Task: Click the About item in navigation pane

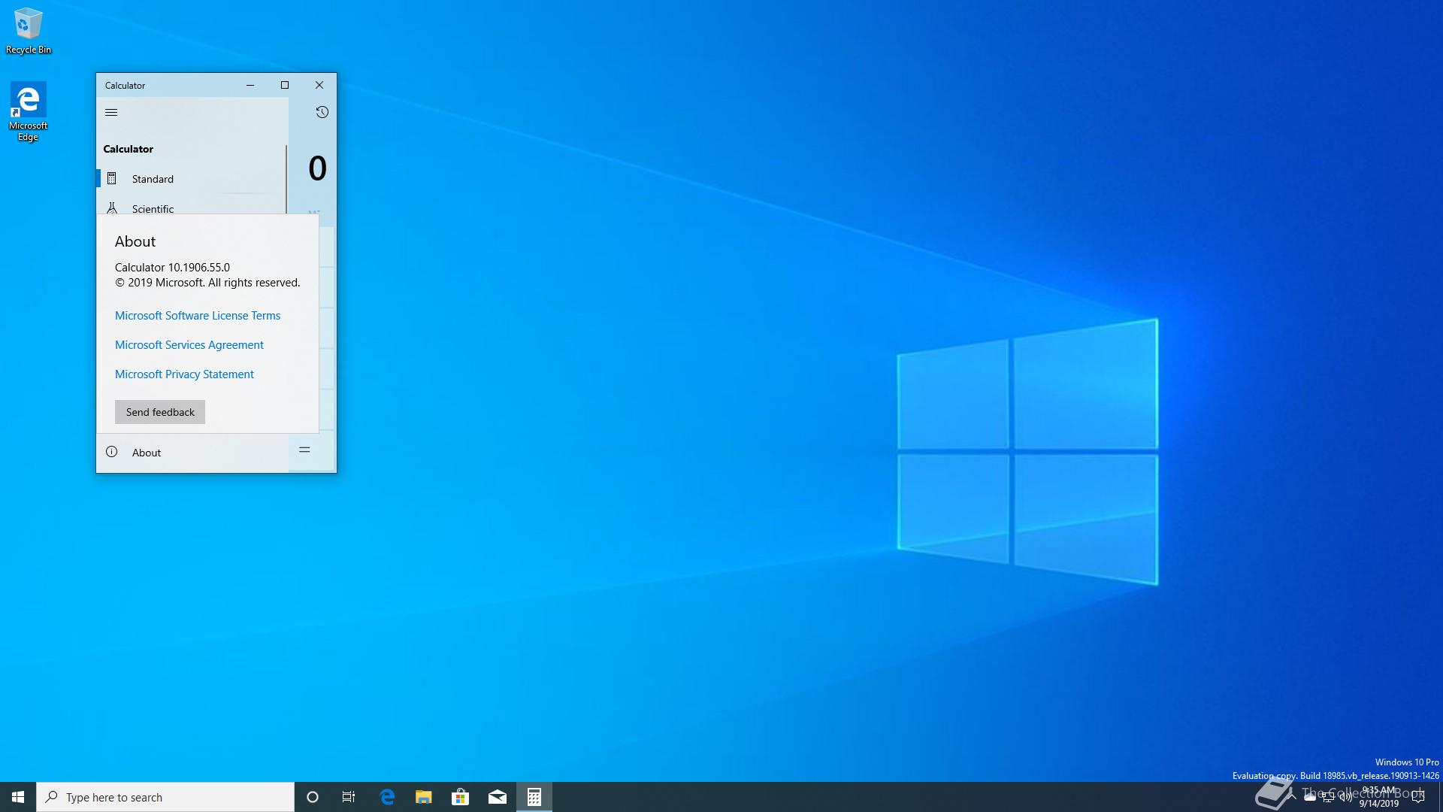Action: click(x=192, y=453)
